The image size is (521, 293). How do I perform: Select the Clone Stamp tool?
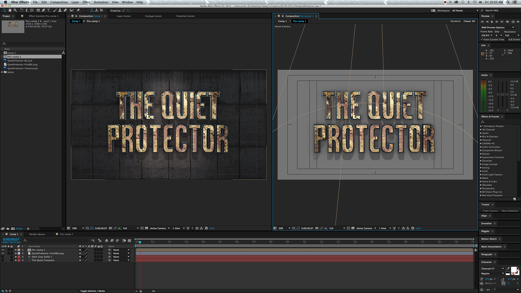pyautogui.click(x=60, y=10)
